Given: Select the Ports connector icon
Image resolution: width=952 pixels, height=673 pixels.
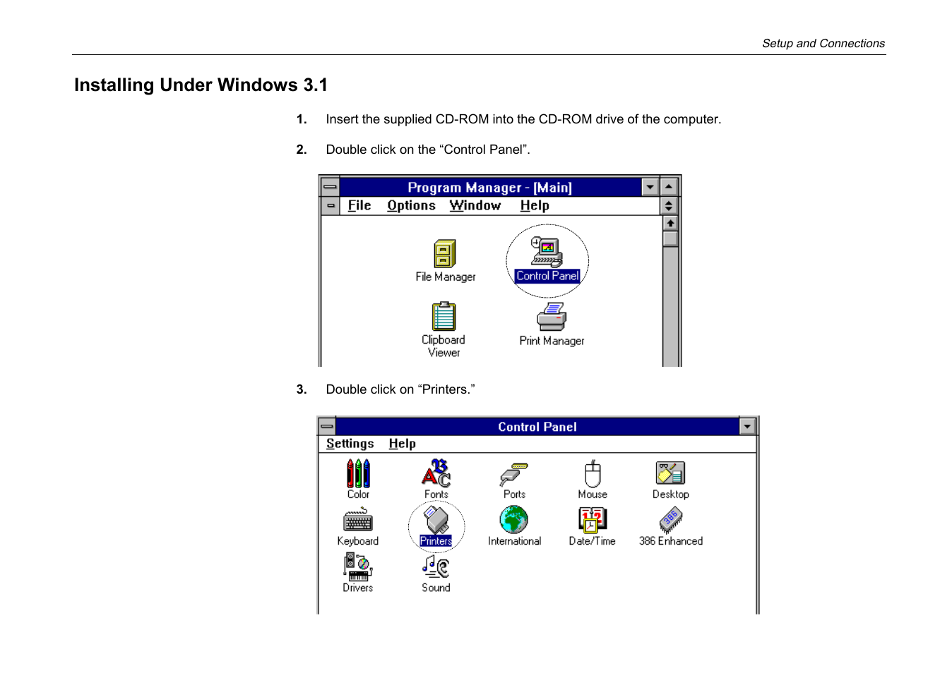Looking at the screenshot, I should point(514,475).
